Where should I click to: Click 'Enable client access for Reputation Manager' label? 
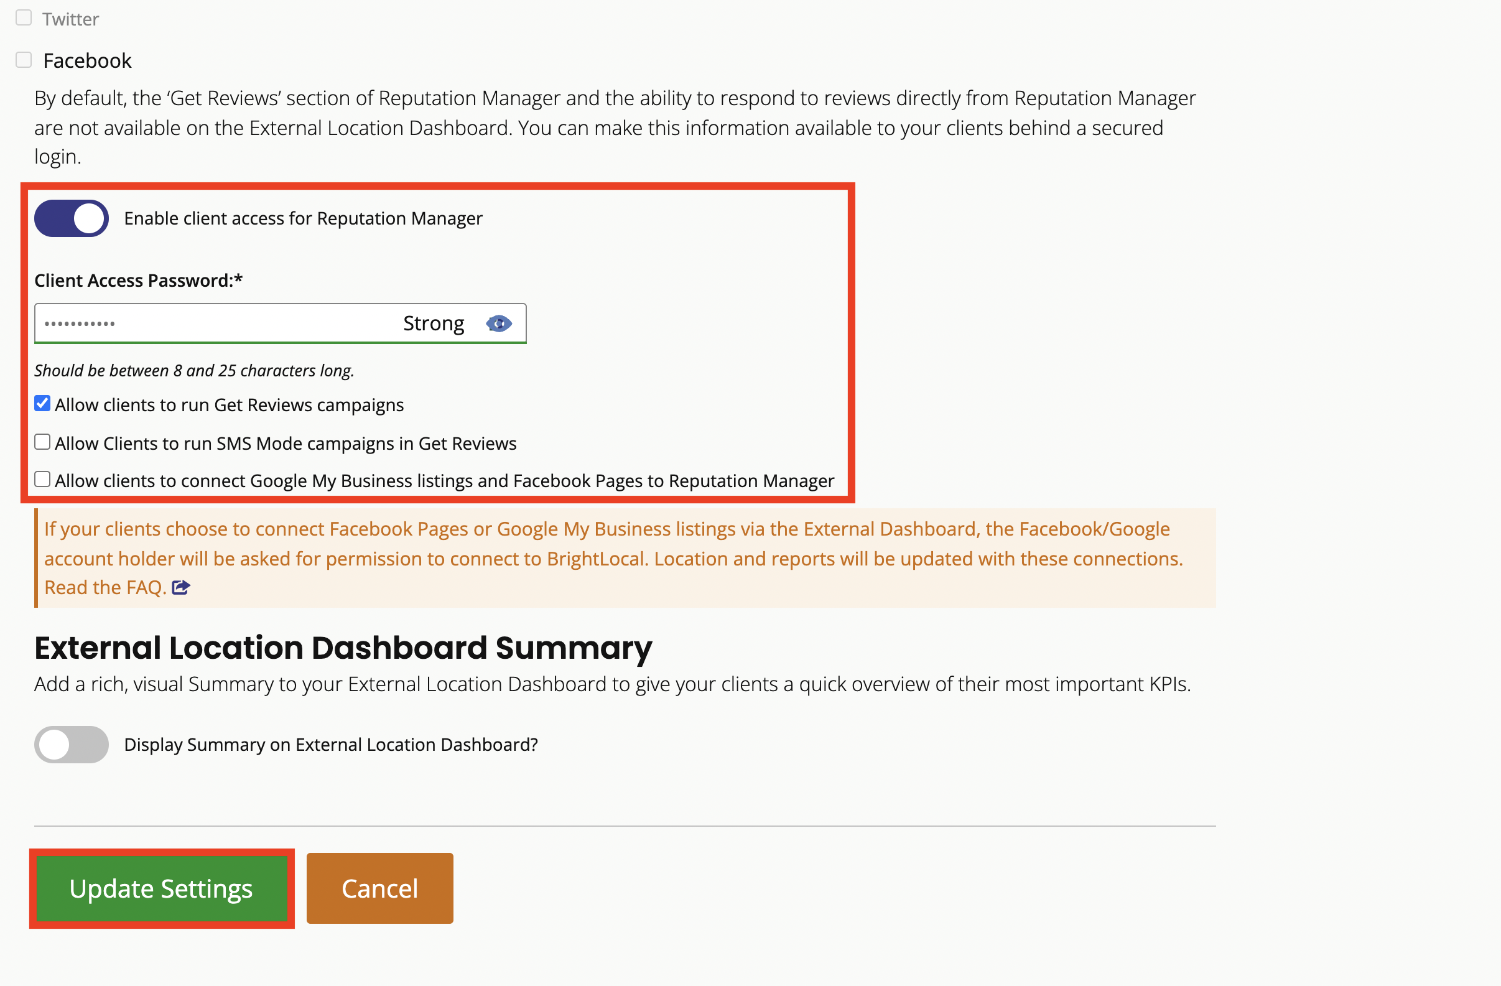[303, 218]
